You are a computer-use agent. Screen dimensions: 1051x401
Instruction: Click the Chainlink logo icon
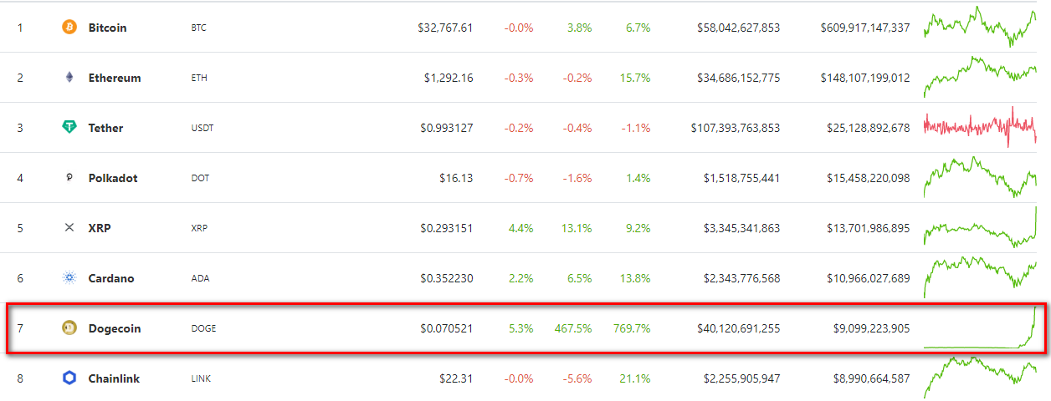click(x=69, y=378)
